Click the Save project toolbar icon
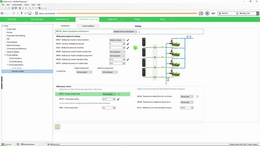This screenshot has height=146, width=260. click(13, 8)
